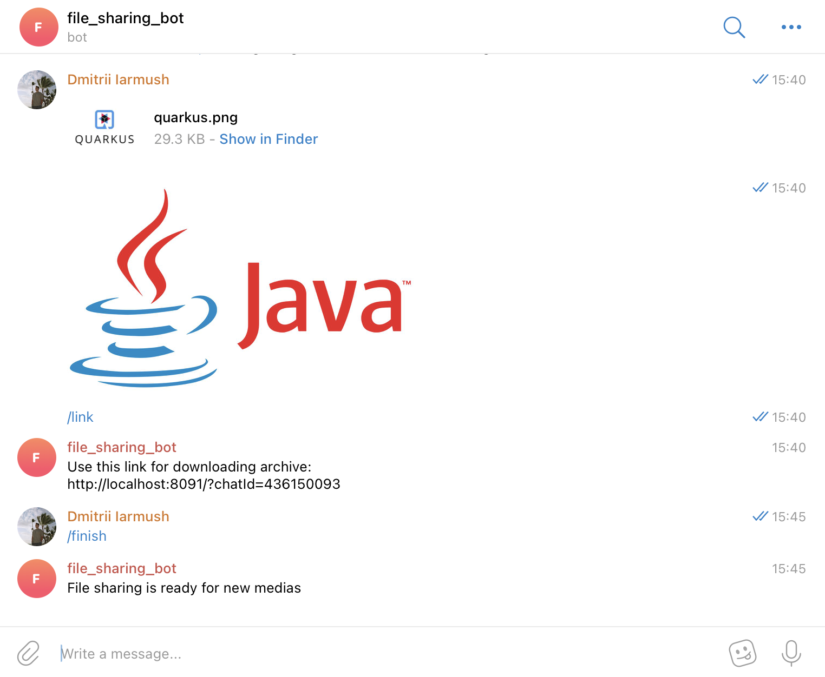Open the sticker and emoji panel
Image resolution: width=825 pixels, height=677 pixels.
click(x=742, y=653)
